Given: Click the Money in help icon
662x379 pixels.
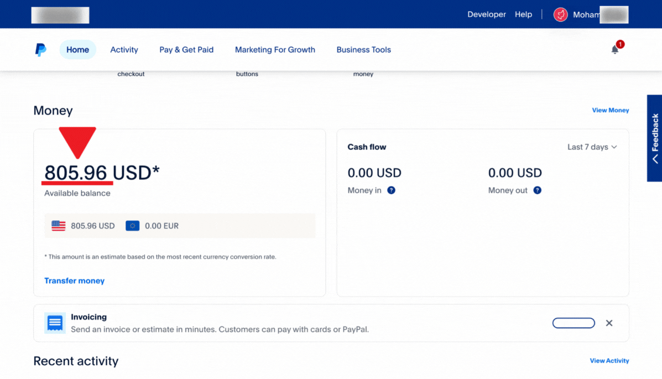Looking at the screenshot, I should point(391,190).
